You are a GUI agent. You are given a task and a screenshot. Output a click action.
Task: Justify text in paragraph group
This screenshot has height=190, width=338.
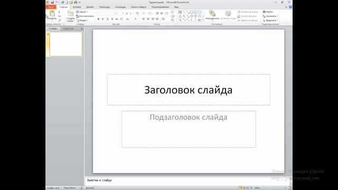(157, 19)
